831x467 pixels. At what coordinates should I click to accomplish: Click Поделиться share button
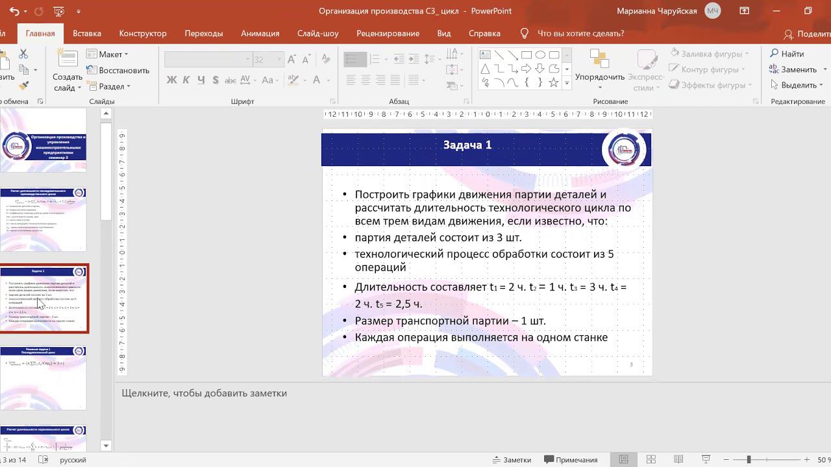click(x=807, y=34)
